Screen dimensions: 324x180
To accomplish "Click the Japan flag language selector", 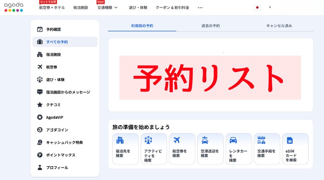I will pyautogui.click(x=257, y=8).
